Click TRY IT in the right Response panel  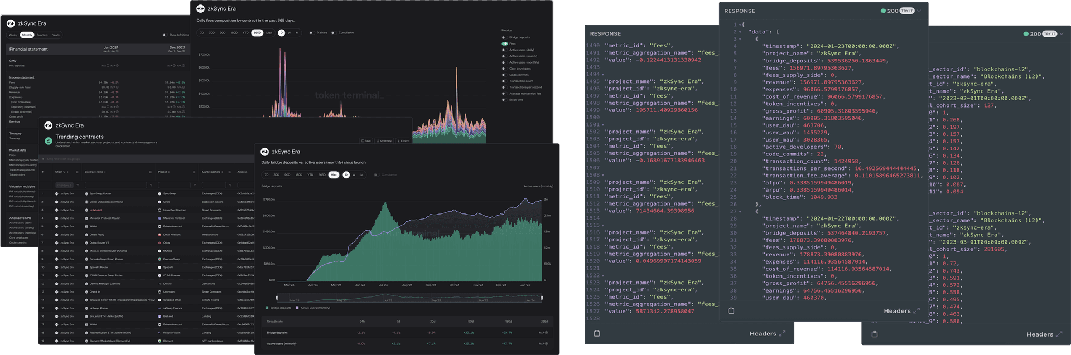pos(1050,33)
